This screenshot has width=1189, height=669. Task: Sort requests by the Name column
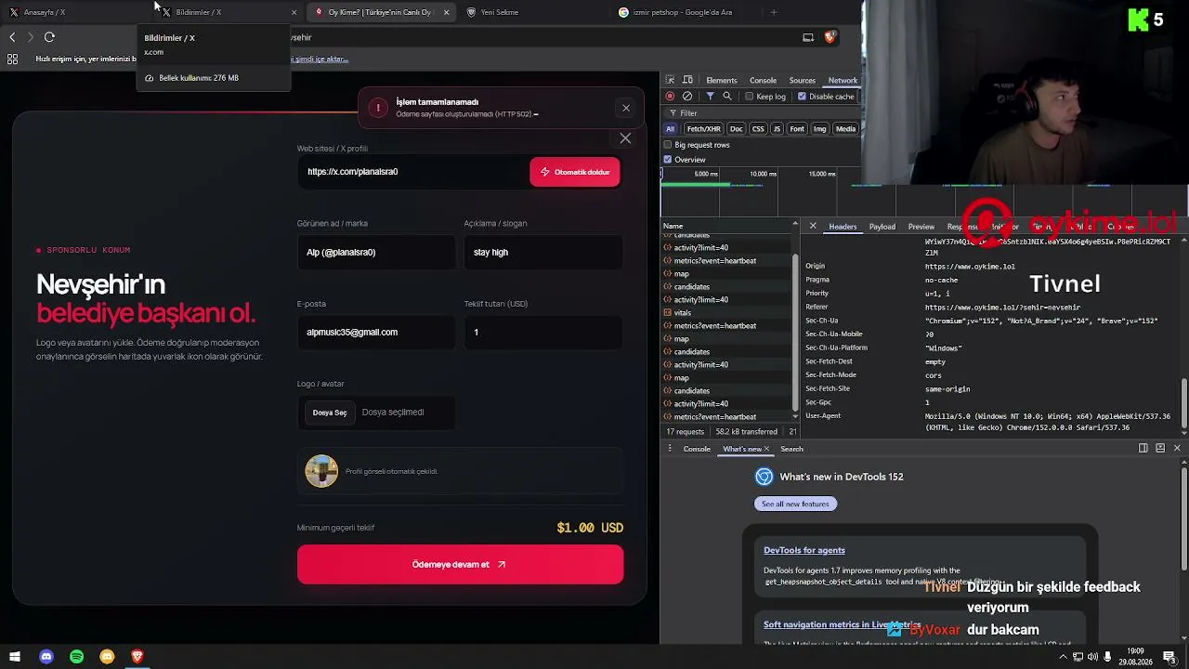click(x=725, y=226)
